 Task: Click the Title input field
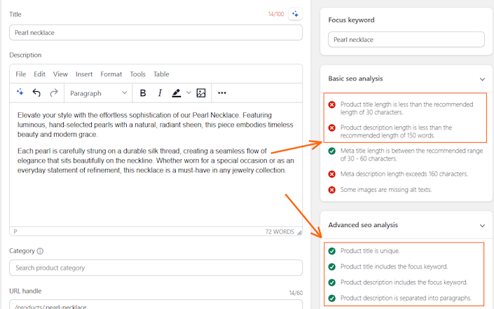[x=156, y=33]
